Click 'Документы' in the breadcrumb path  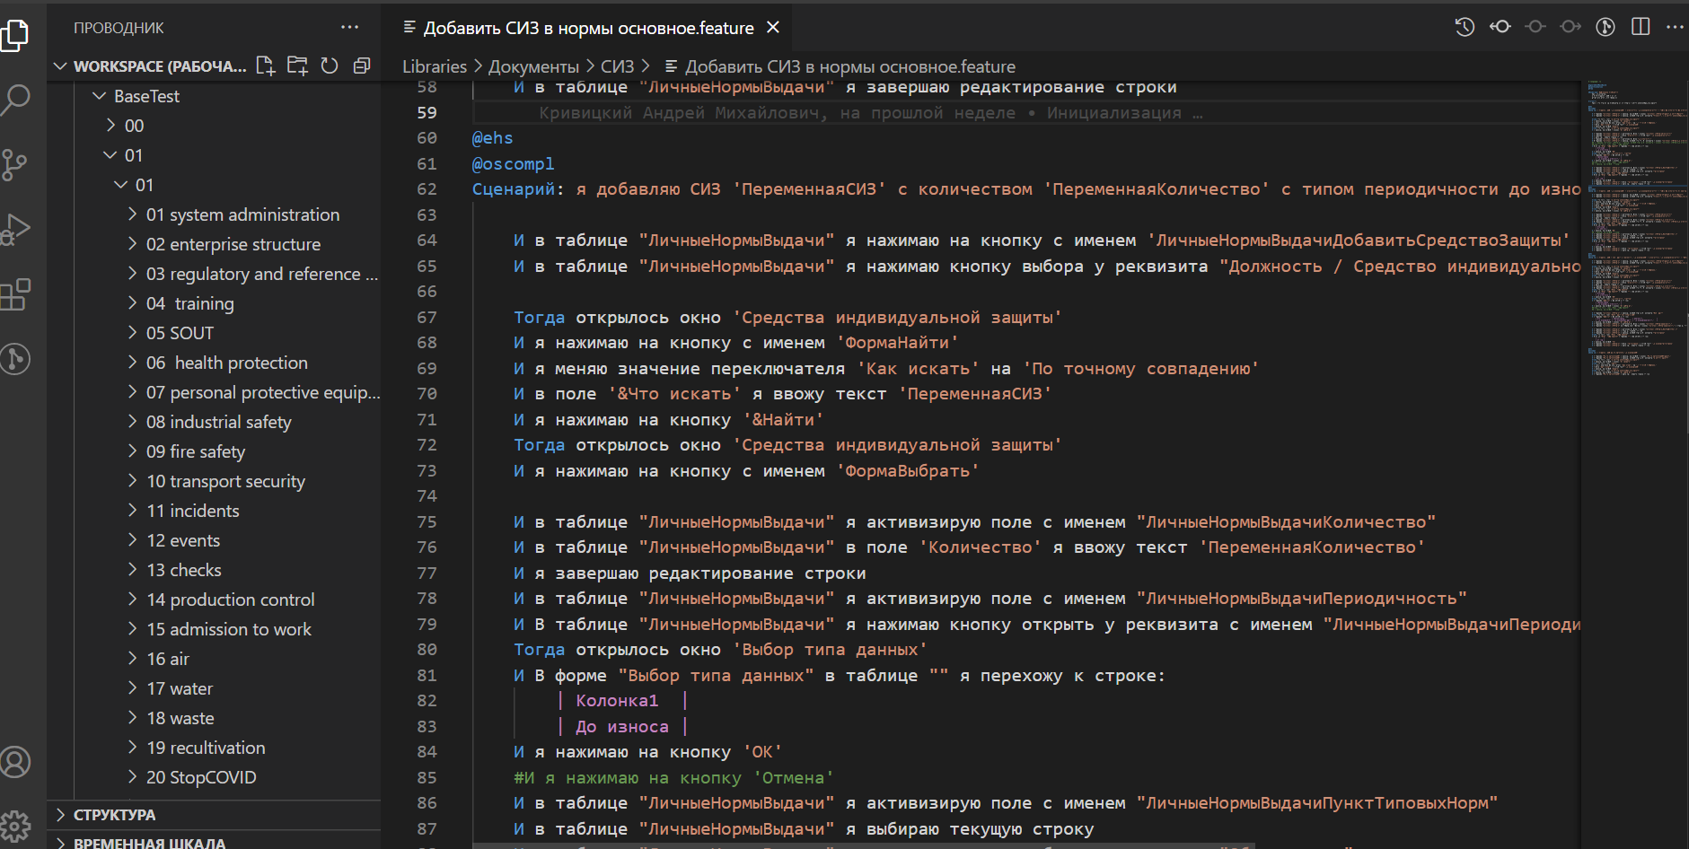point(533,66)
